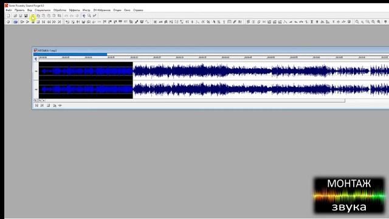Select the Pencil tool icon
This screenshot has width=389, height=219.
[95, 16]
